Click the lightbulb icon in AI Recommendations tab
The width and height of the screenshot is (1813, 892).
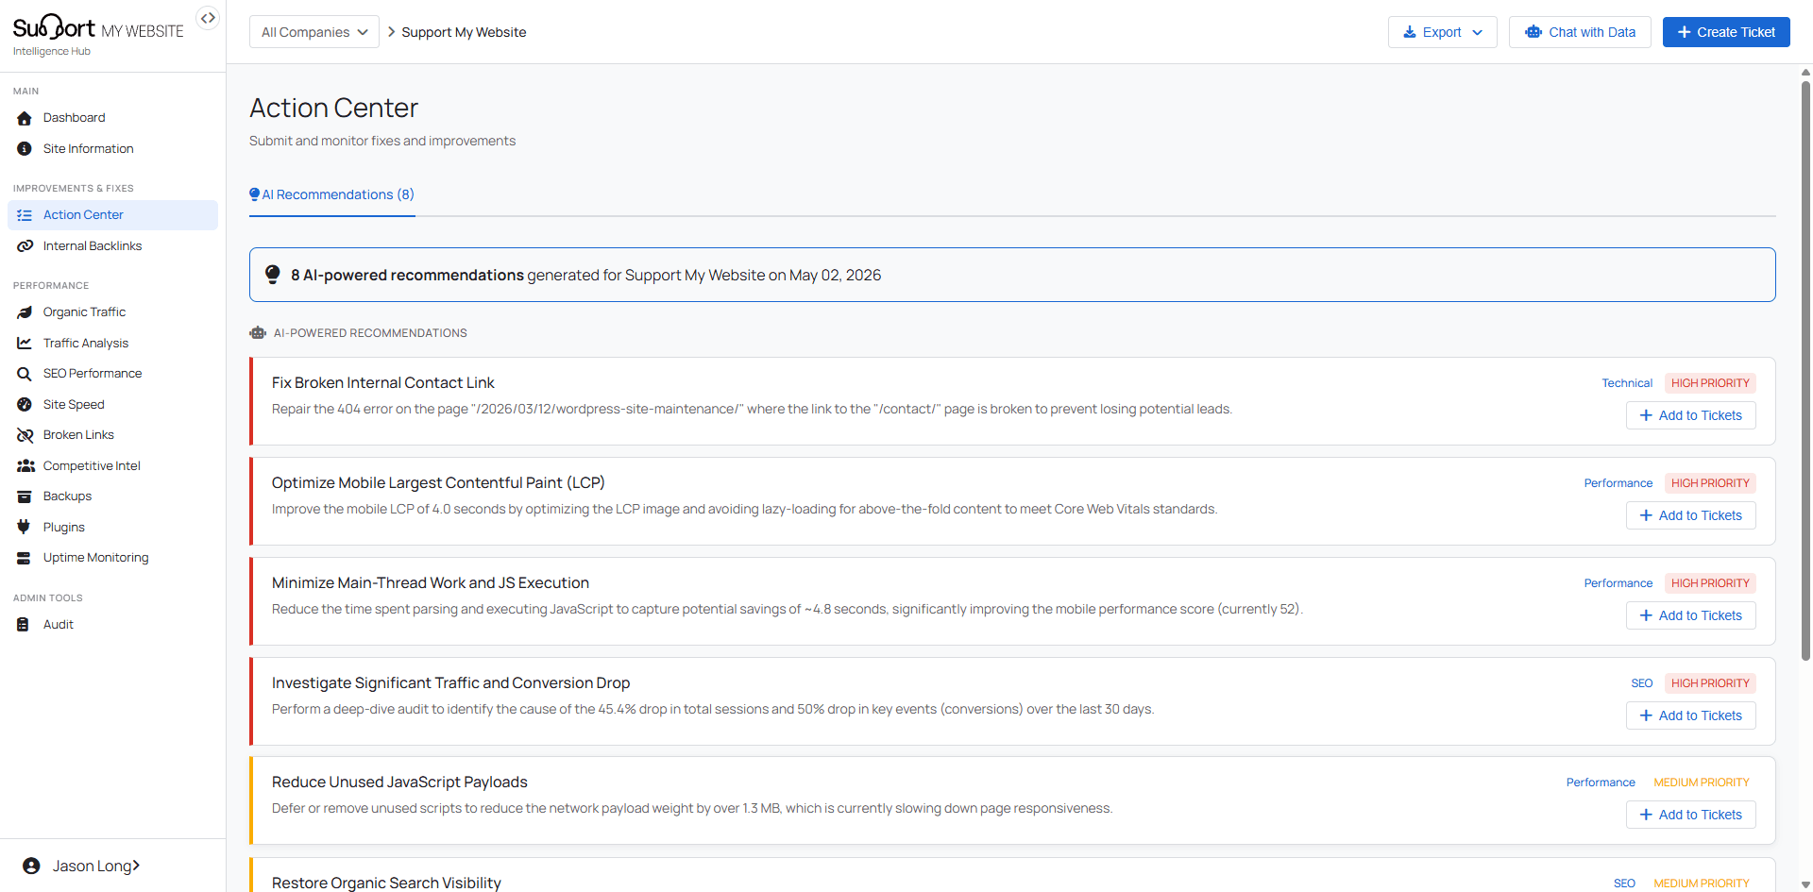coord(254,194)
